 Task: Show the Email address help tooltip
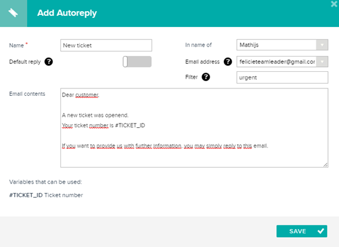[x=227, y=61]
